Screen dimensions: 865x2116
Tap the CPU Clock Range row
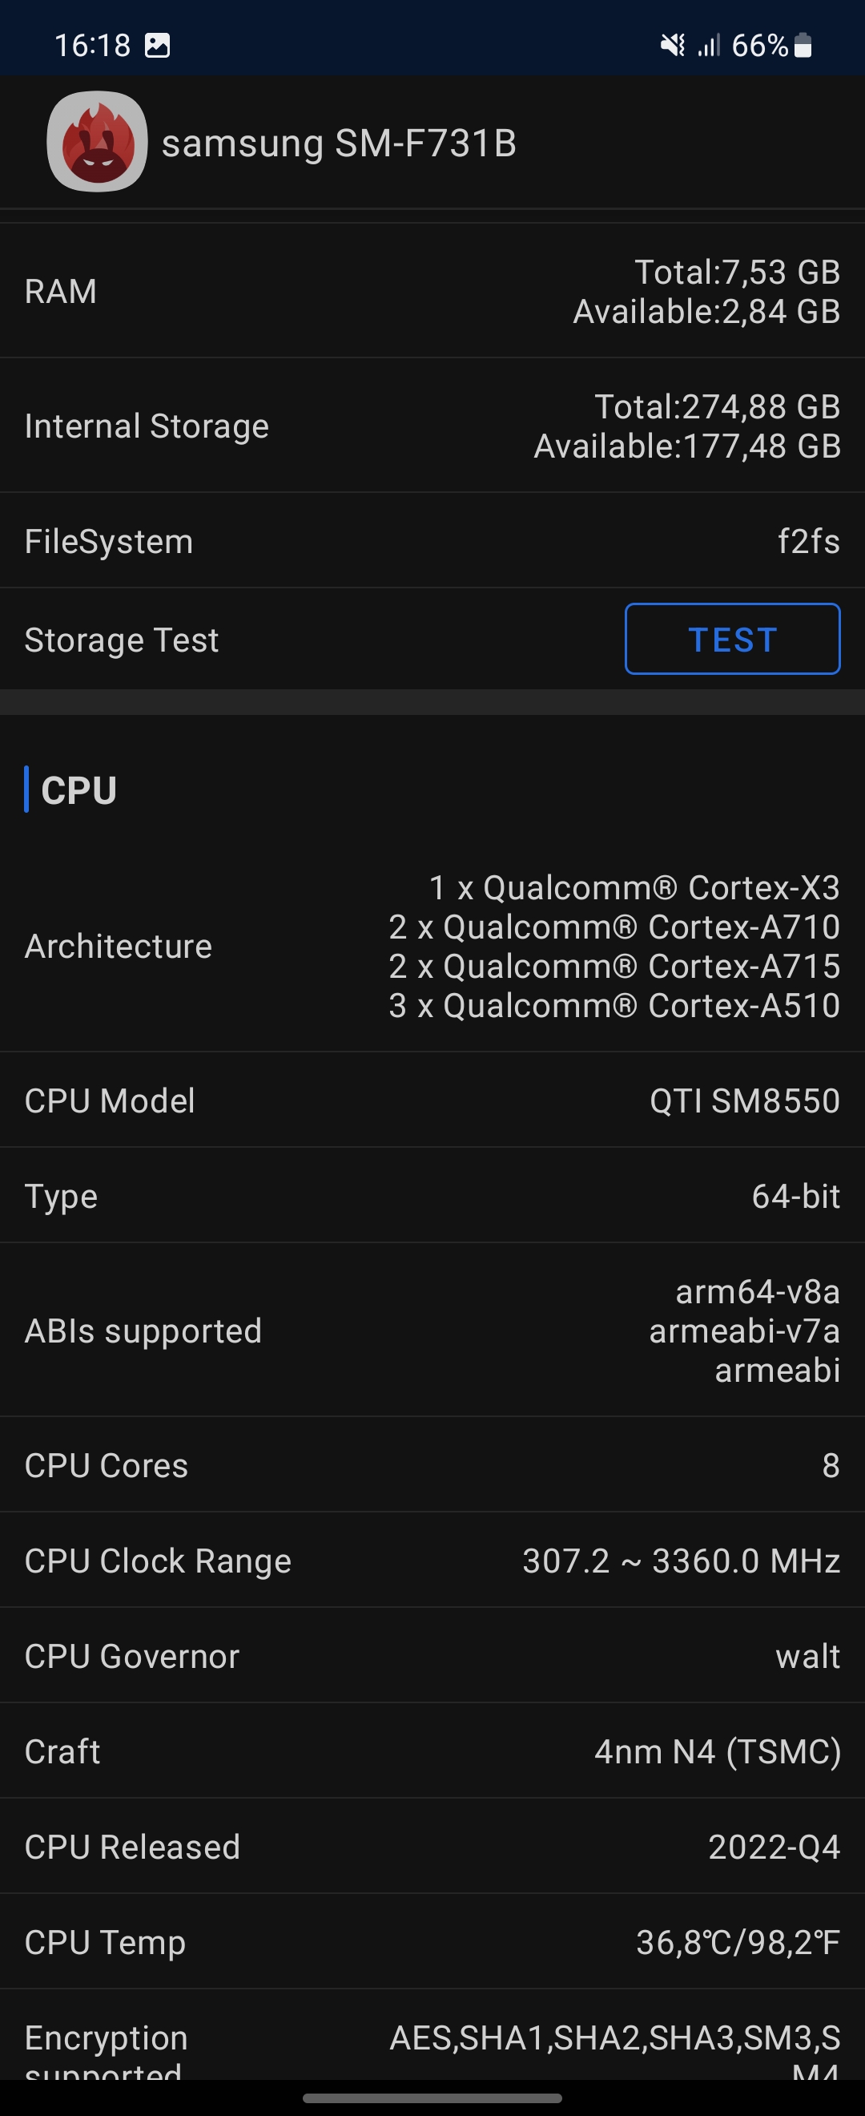coord(432,1561)
